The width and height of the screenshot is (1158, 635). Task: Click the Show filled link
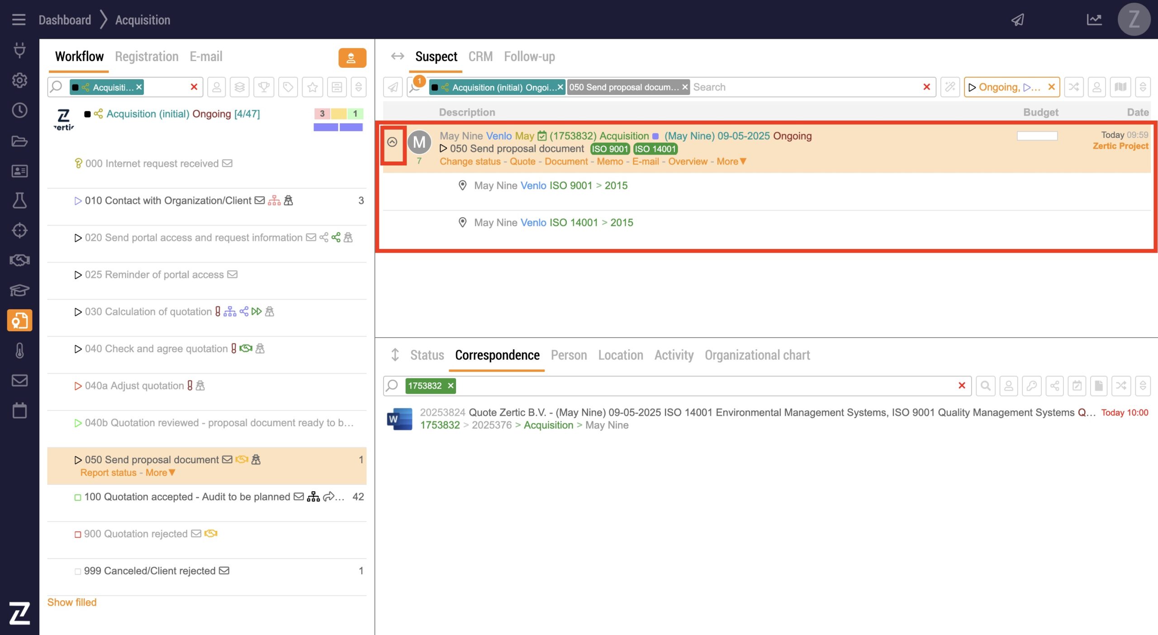point(72,602)
